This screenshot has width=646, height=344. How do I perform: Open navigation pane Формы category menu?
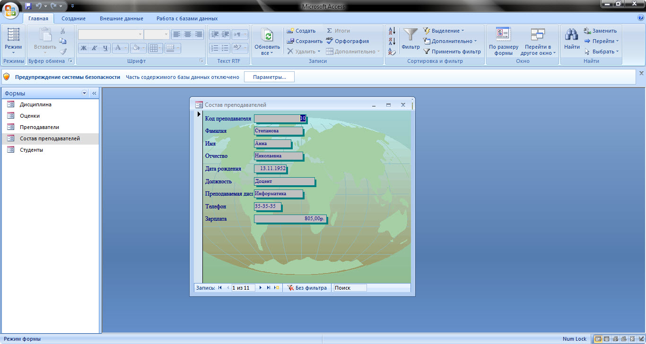tap(85, 93)
